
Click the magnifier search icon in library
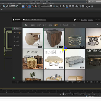(45, 20)
